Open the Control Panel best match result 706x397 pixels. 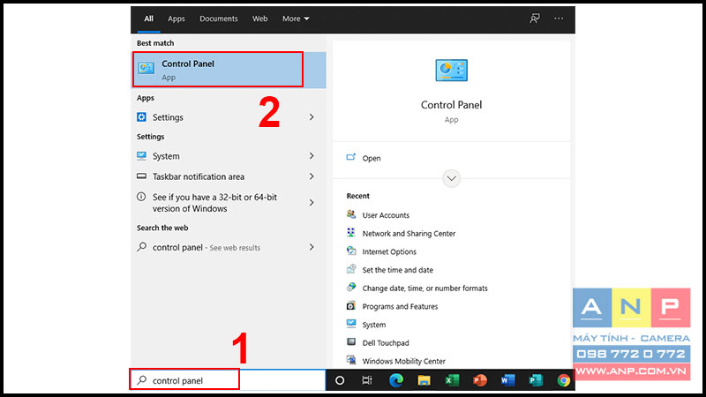(x=229, y=70)
